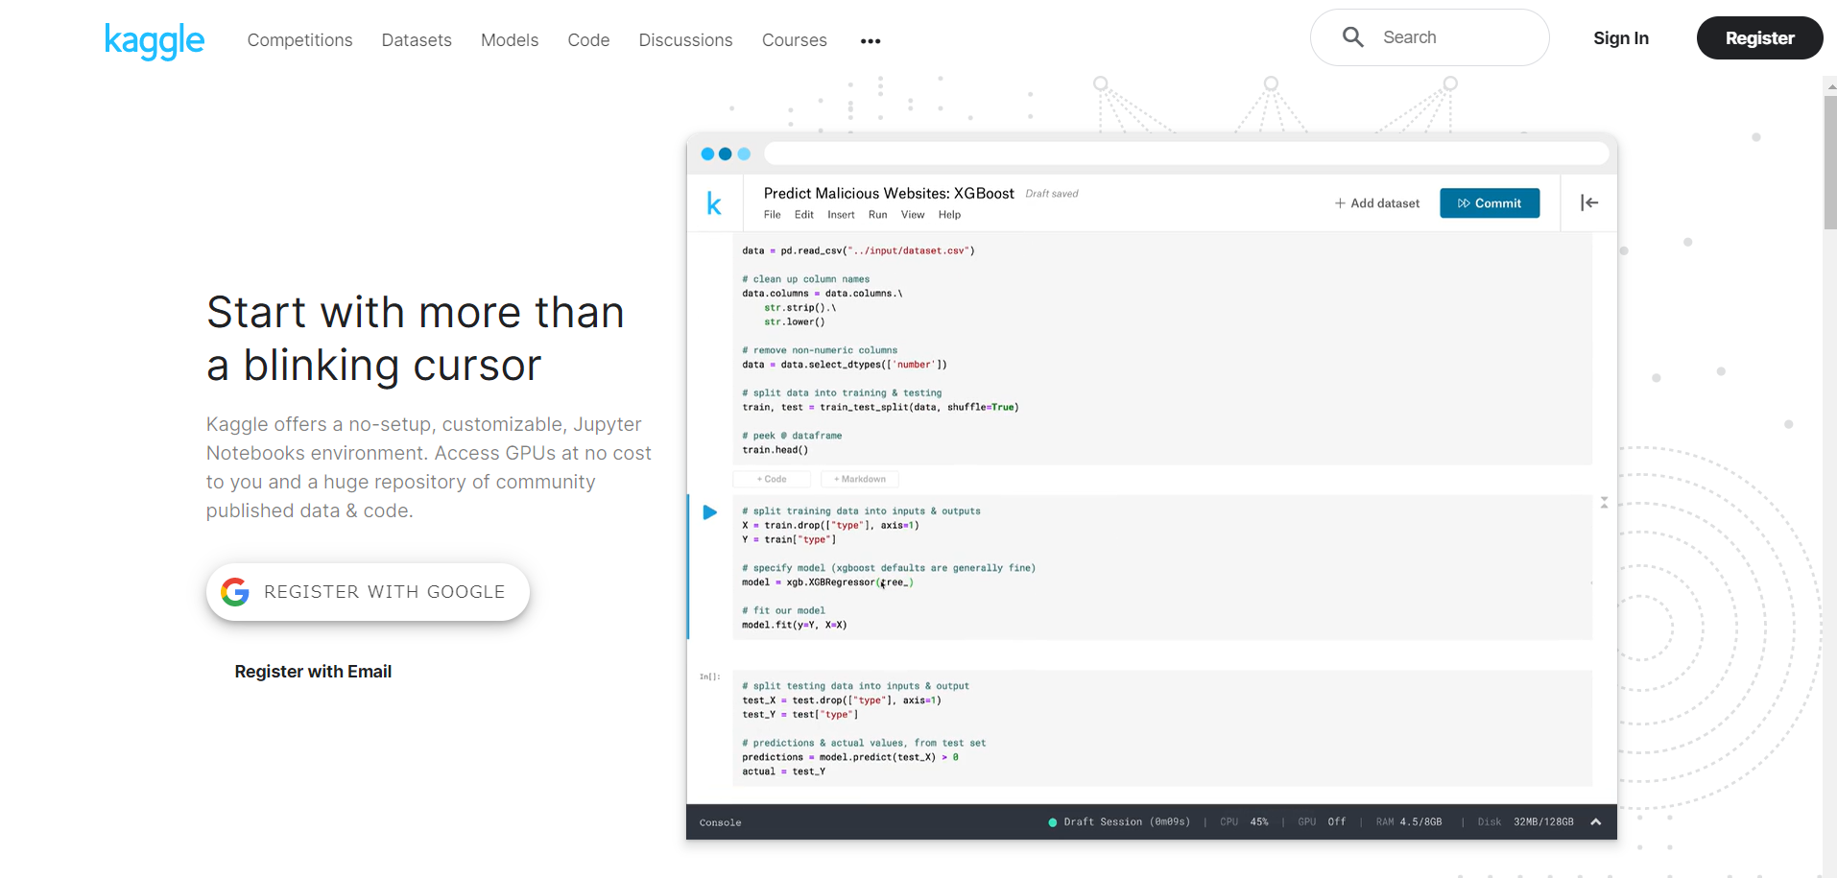1837x878 pixels.
Task: Click the Disk 32MB/128GB status entry
Action: pos(1526,822)
